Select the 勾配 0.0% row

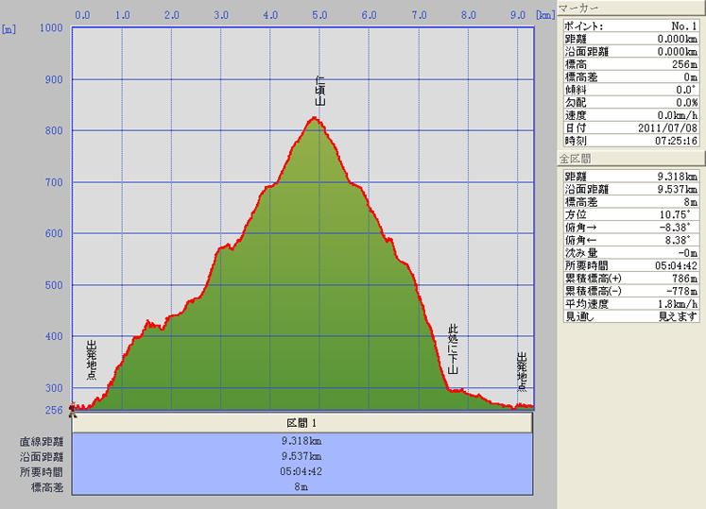[x=630, y=102]
